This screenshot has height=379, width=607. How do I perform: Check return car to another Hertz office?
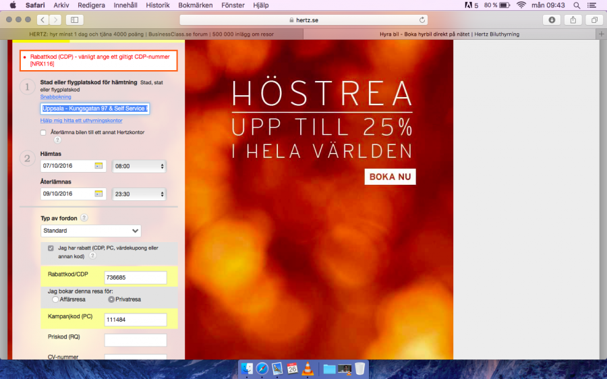(x=43, y=132)
